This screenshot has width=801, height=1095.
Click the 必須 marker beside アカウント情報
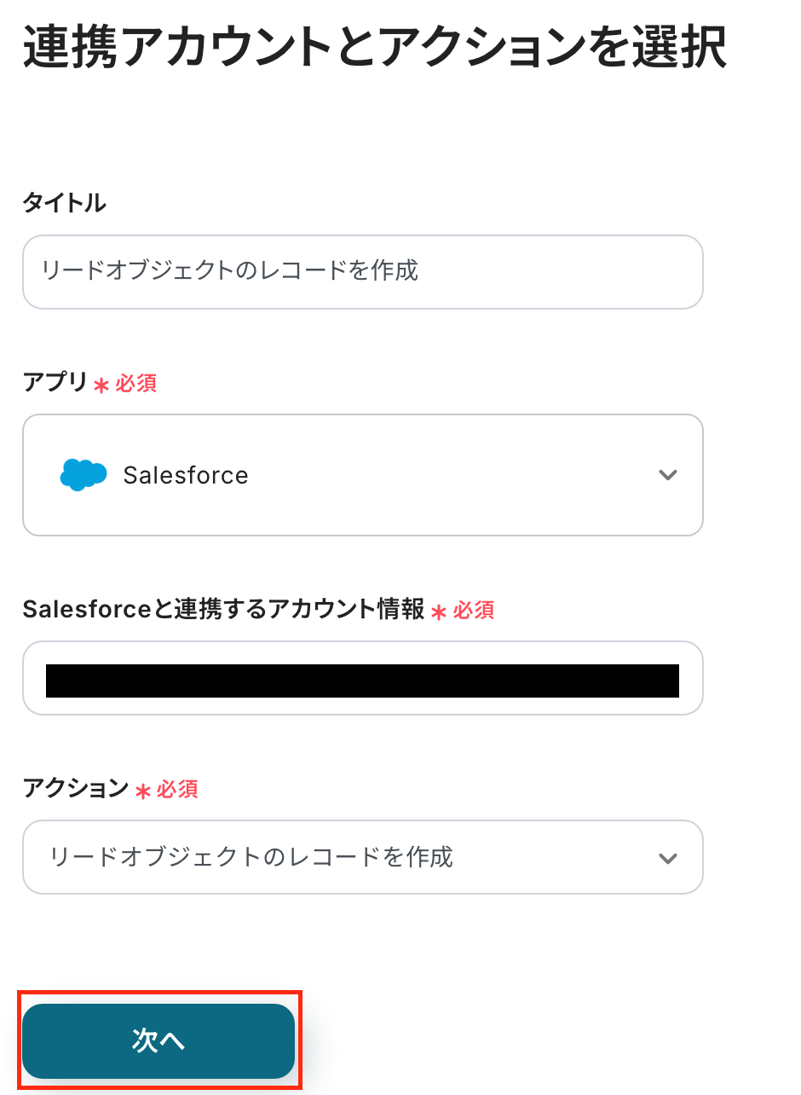pyautogui.click(x=474, y=610)
